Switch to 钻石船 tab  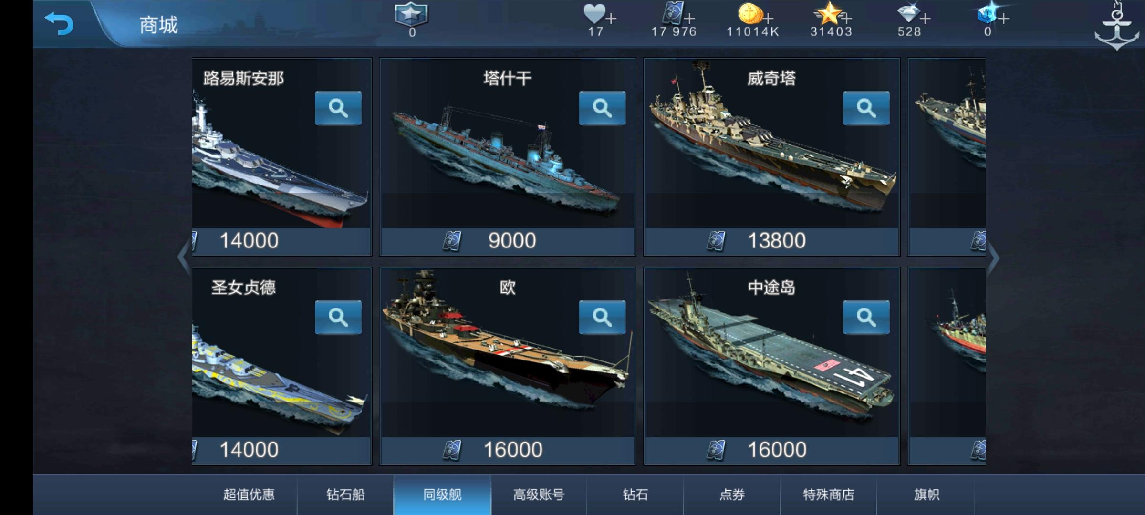coord(345,495)
